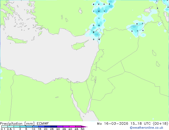Choose the 40–45 mm magenta legend swatch
This screenshot has height=130, width=169.
point(72,127)
